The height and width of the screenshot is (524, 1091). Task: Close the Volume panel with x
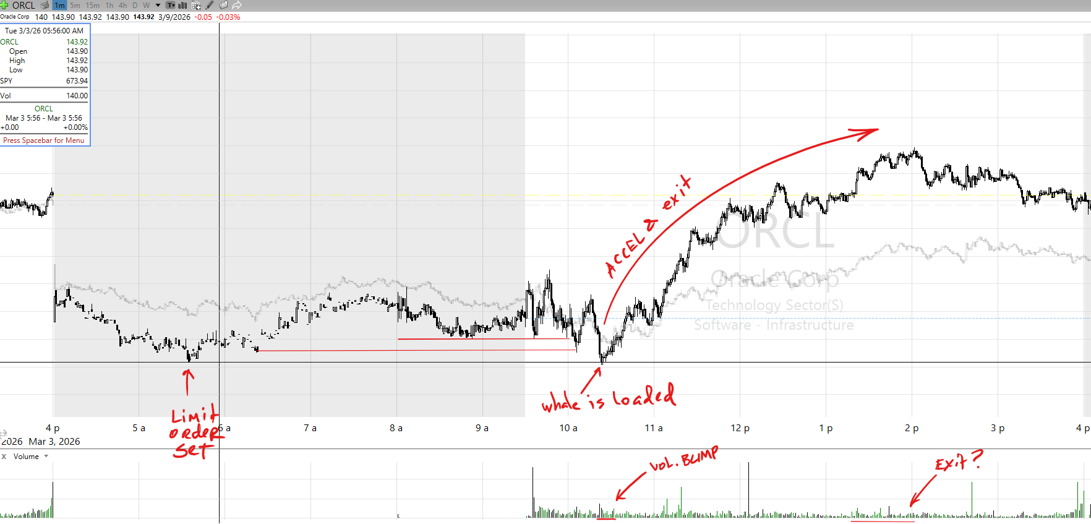click(x=4, y=457)
